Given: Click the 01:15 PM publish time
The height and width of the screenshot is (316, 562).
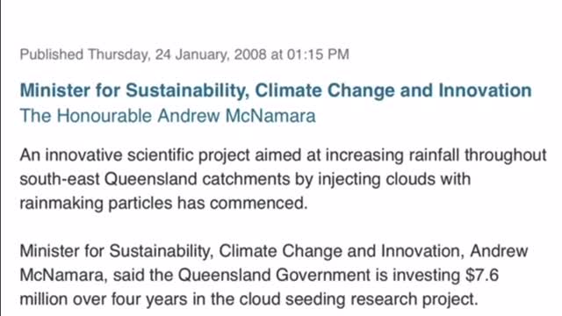Looking at the screenshot, I should click(318, 54).
